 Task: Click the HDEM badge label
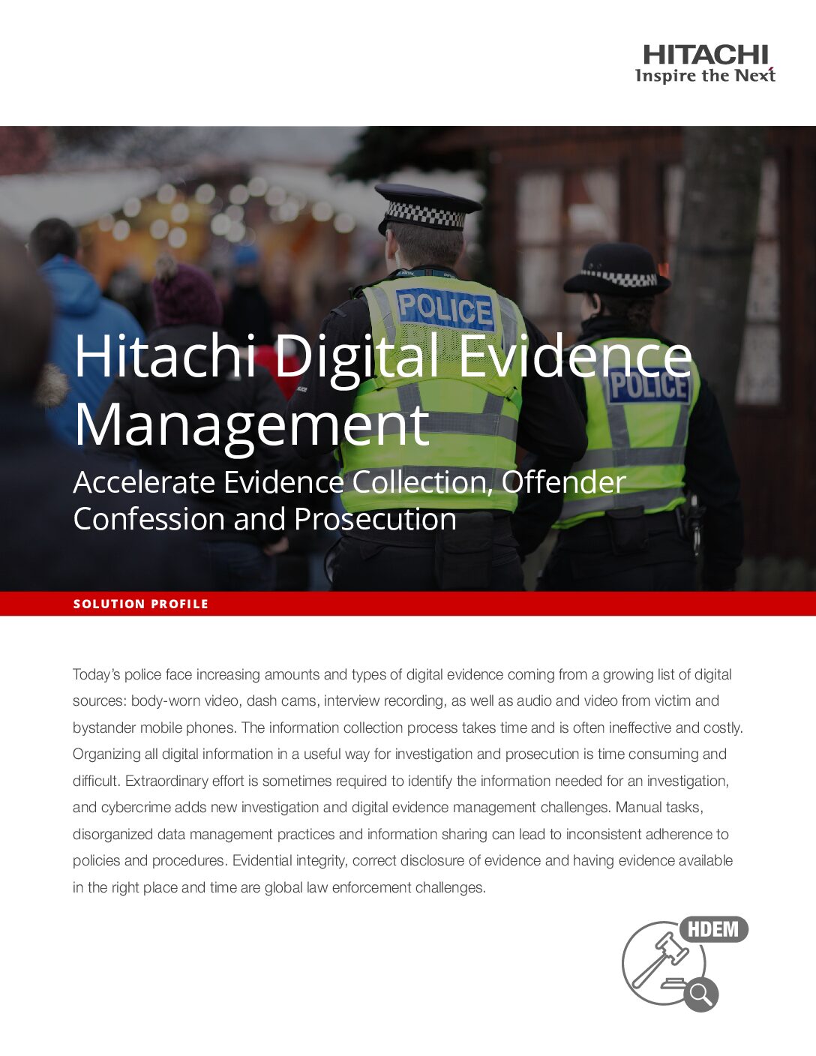(x=713, y=929)
